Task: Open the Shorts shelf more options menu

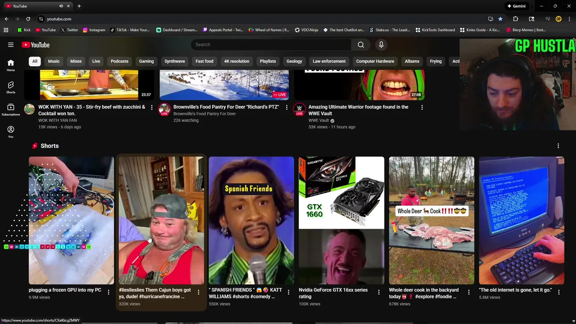Action: pyautogui.click(x=558, y=146)
